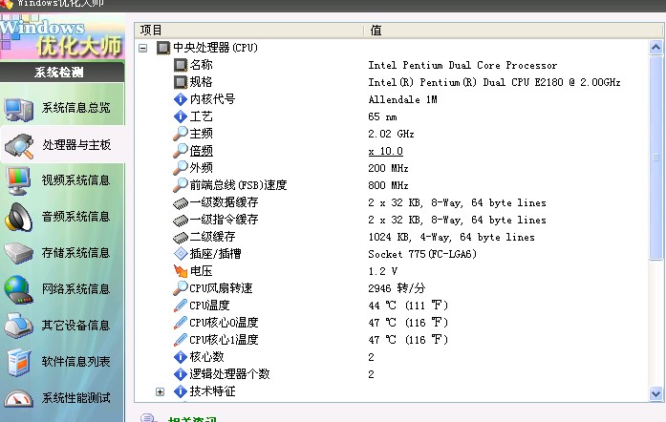Click the vertical scrollbar thumb

[x=655, y=158]
